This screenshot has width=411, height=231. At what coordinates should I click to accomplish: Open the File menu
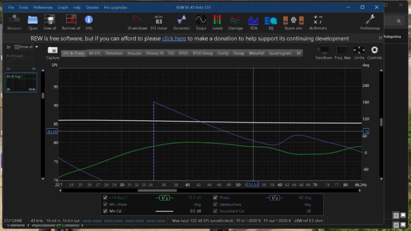[x=11, y=7]
